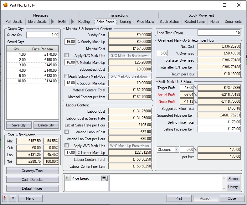Click the IM button next to the pin
This screenshot has height=205, width=247.
click(12, 198)
